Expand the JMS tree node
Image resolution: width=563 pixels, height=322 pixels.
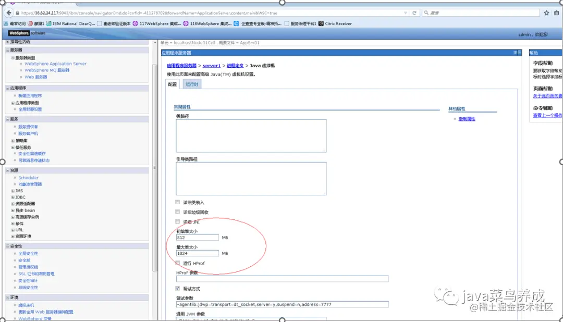(x=13, y=191)
